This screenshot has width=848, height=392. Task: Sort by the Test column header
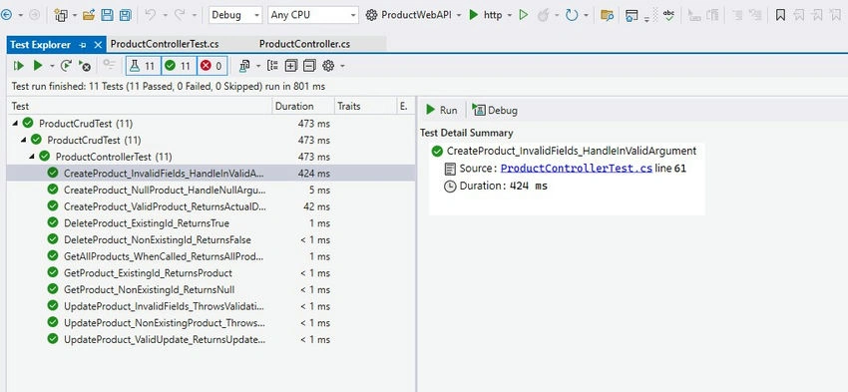click(x=140, y=106)
